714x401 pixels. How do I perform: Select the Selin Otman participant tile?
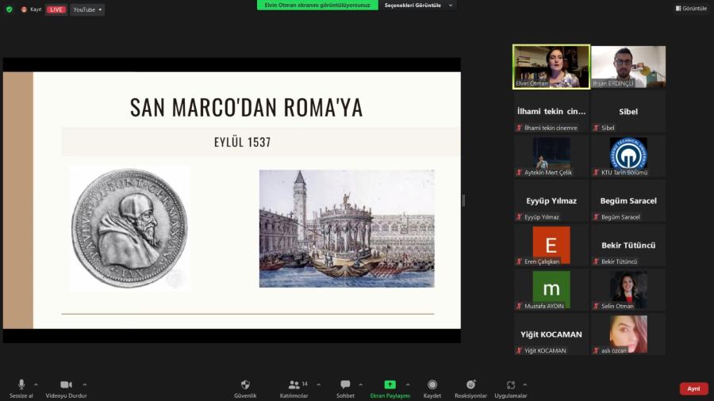[628, 289]
